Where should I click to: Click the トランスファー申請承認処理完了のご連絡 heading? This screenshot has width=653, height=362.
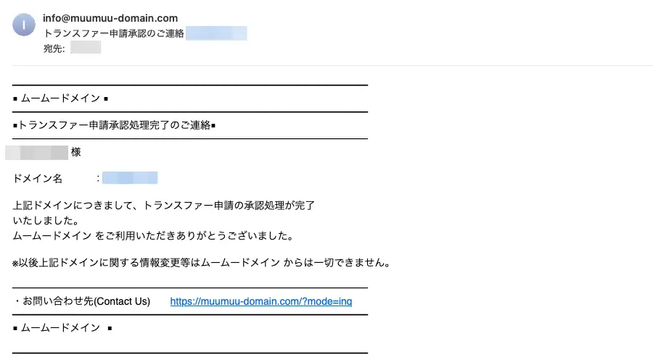coord(115,125)
